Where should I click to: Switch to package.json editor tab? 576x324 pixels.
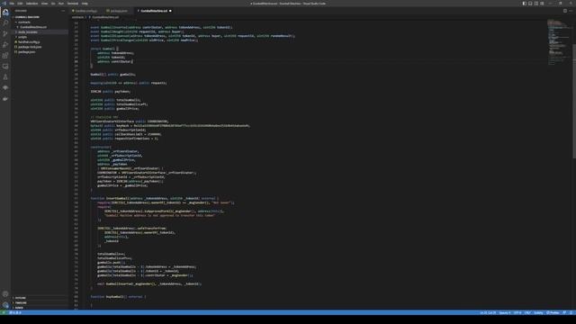tap(119, 11)
